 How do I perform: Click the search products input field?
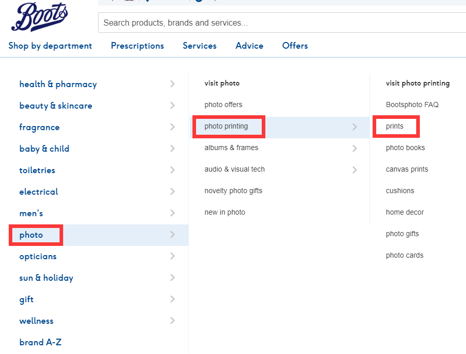[x=281, y=23]
